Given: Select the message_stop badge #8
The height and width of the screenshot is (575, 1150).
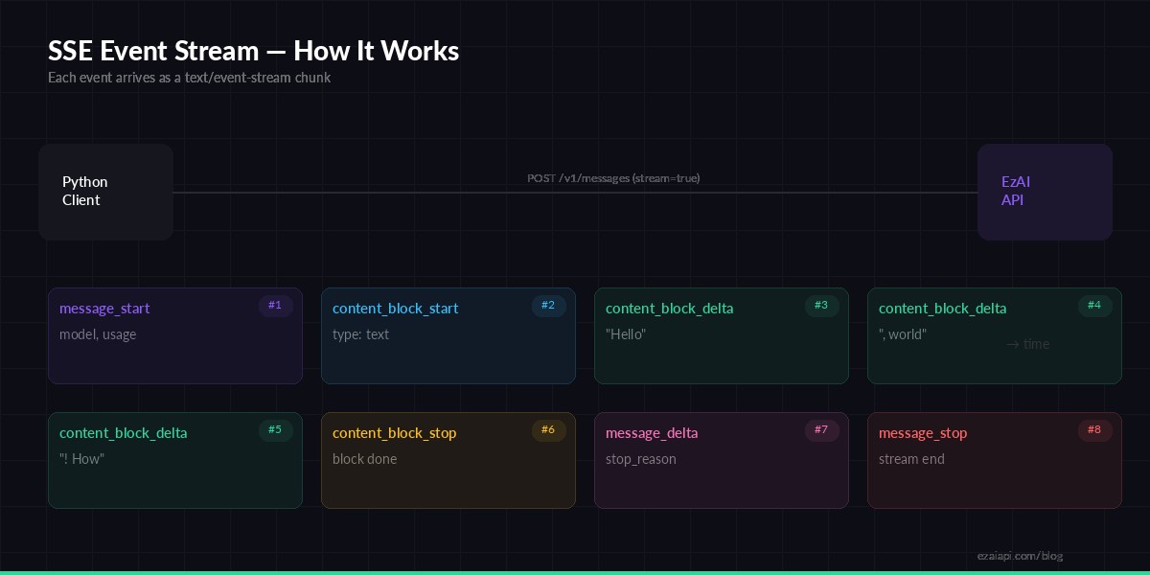Looking at the screenshot, I should click(1095, 430).
